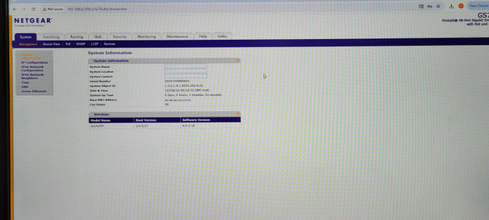Open the browser downloads icon

coord(451,6)
